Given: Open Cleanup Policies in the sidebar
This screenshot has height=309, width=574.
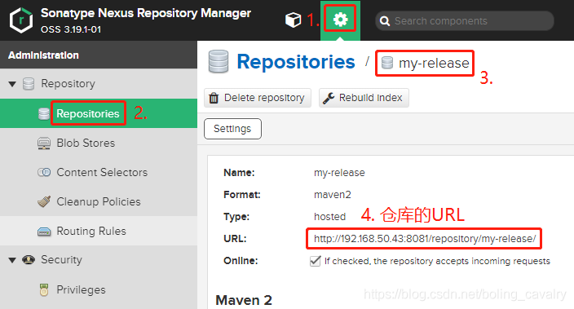Looking at the screenshot, I should coord(99,201).
